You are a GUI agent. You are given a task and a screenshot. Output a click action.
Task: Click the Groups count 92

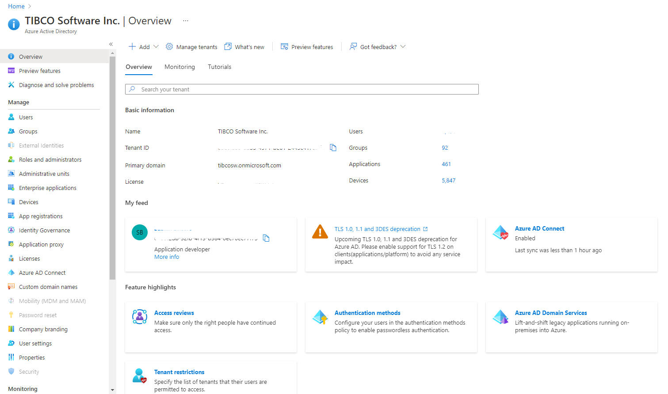(x=445, y=148)
